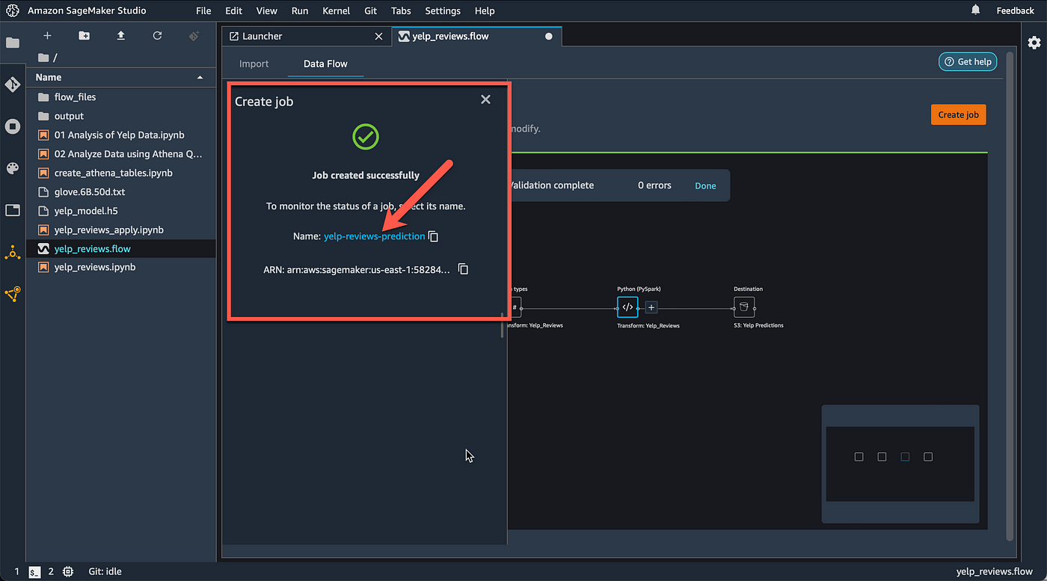Open the settings gear on right sidebar

pyautogui.click(x=1034, y=43)
